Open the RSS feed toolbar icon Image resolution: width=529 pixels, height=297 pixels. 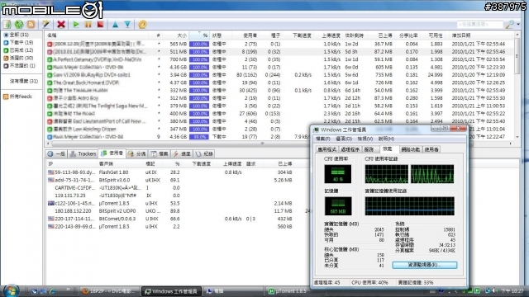tap(31, 24)
